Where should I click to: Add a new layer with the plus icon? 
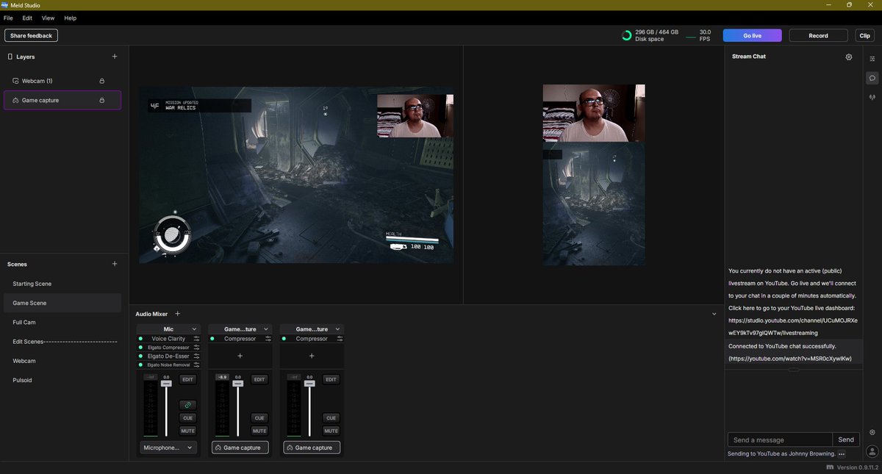(x=114, y=57)
